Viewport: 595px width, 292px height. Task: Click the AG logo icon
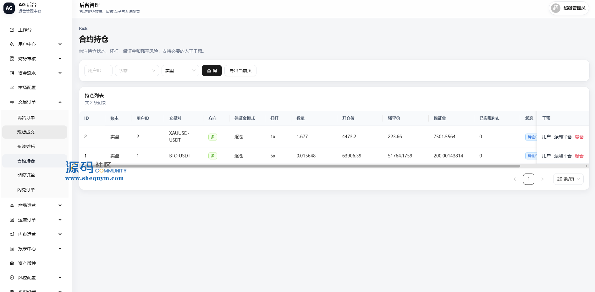[9, 8]
